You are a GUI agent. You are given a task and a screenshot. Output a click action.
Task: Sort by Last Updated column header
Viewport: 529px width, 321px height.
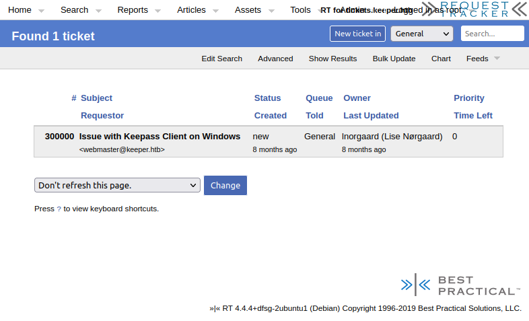click(371, 116)
